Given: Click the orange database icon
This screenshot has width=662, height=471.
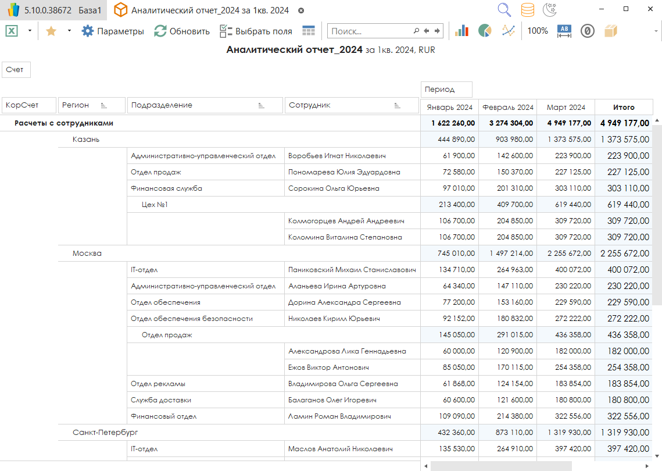Looking at the screenshot, I should click(x=527, y=10).
